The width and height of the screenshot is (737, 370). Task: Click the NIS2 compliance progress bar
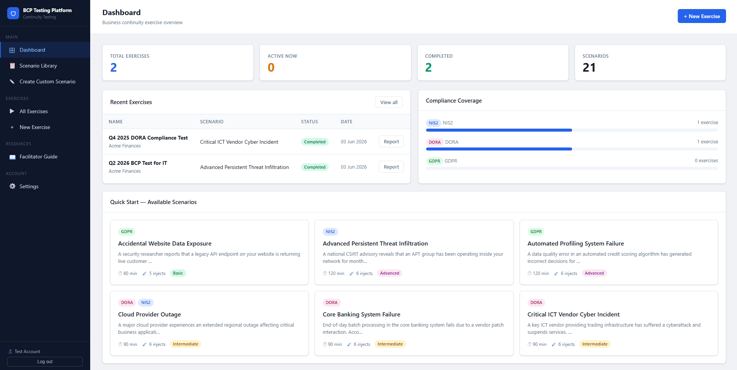[572, 130]
